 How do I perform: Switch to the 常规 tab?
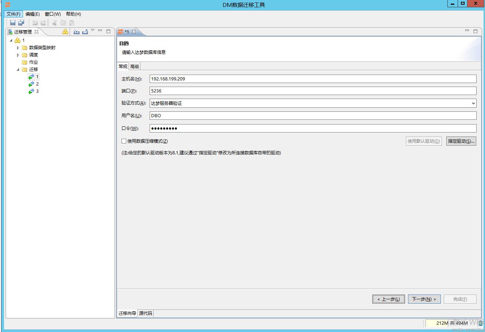point(123,66)
